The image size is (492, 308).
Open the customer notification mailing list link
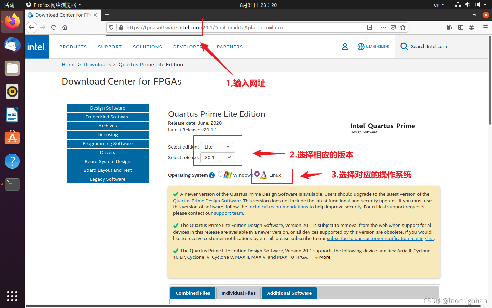click(x=380, y=239)
